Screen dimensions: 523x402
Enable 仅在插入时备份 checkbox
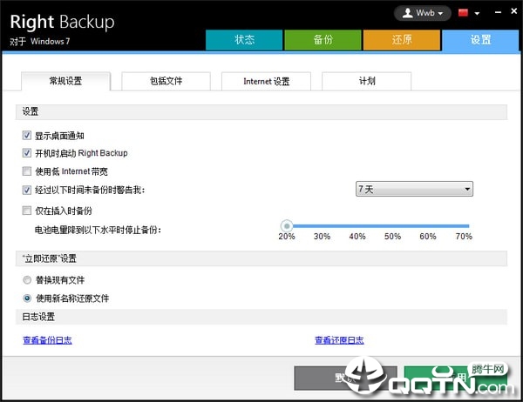coord(27,211)
